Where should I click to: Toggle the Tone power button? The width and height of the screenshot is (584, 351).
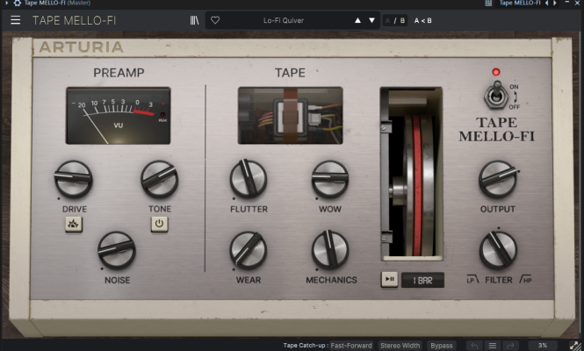click(160, 224)
